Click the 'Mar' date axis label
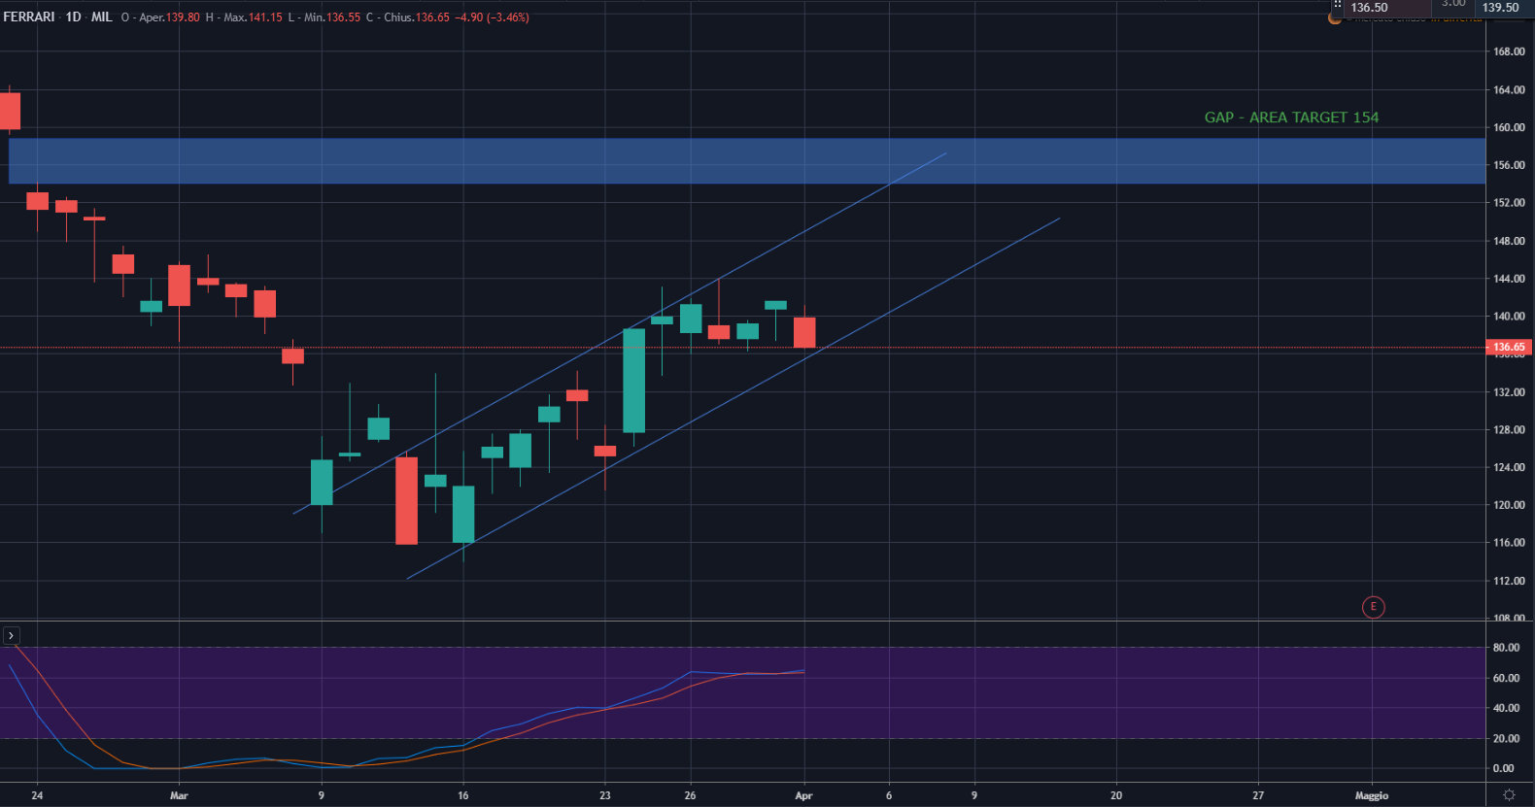This screenshot has width=1535, height=807. (179, 795)
